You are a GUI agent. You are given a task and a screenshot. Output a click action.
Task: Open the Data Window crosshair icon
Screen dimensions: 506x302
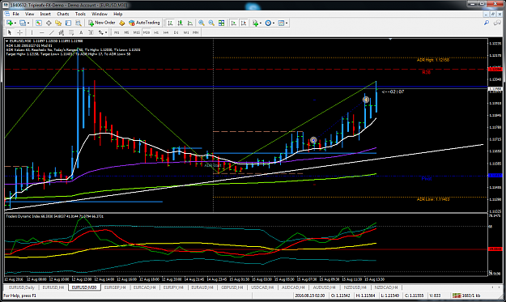(x=49, y=23)
